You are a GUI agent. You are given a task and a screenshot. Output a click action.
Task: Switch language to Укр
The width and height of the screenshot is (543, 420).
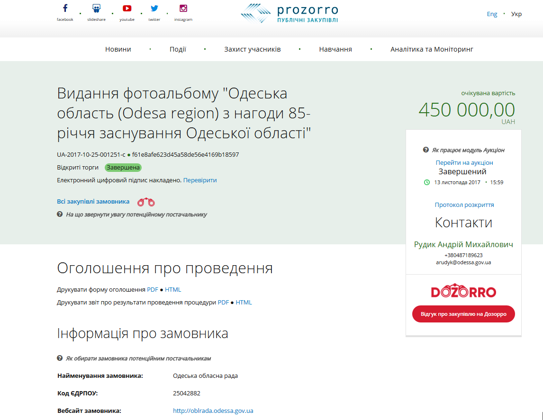516,14
